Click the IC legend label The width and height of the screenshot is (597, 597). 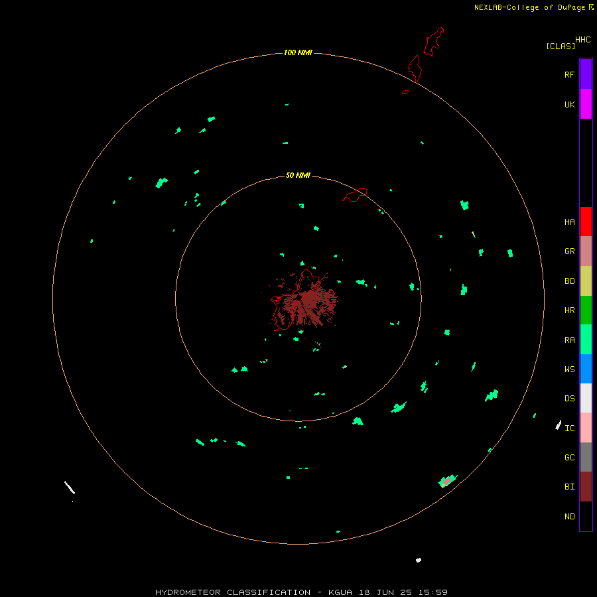(x=569, y=429)
